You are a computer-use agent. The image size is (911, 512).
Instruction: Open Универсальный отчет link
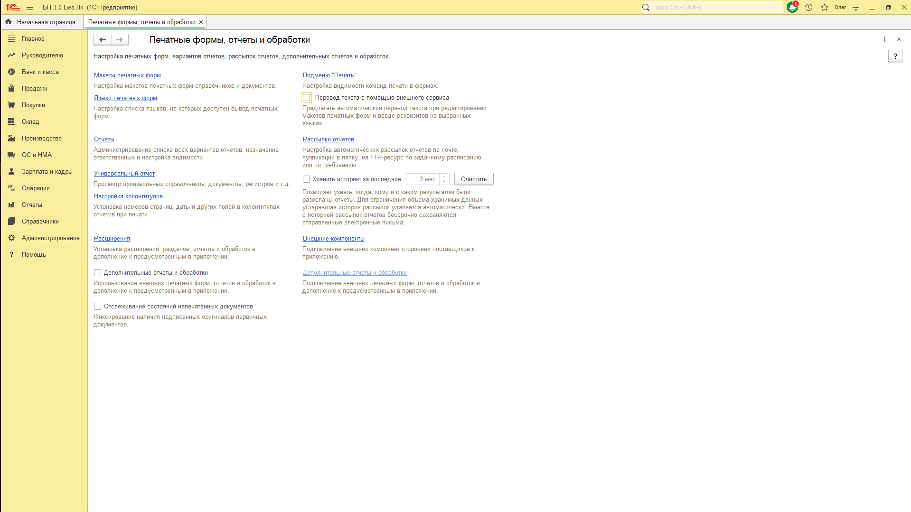124,173
